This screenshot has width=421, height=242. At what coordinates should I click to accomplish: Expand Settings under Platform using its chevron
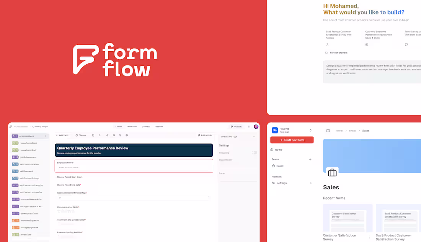311,183
